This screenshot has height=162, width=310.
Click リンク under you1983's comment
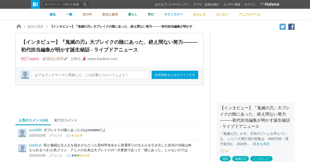point(58,136)
